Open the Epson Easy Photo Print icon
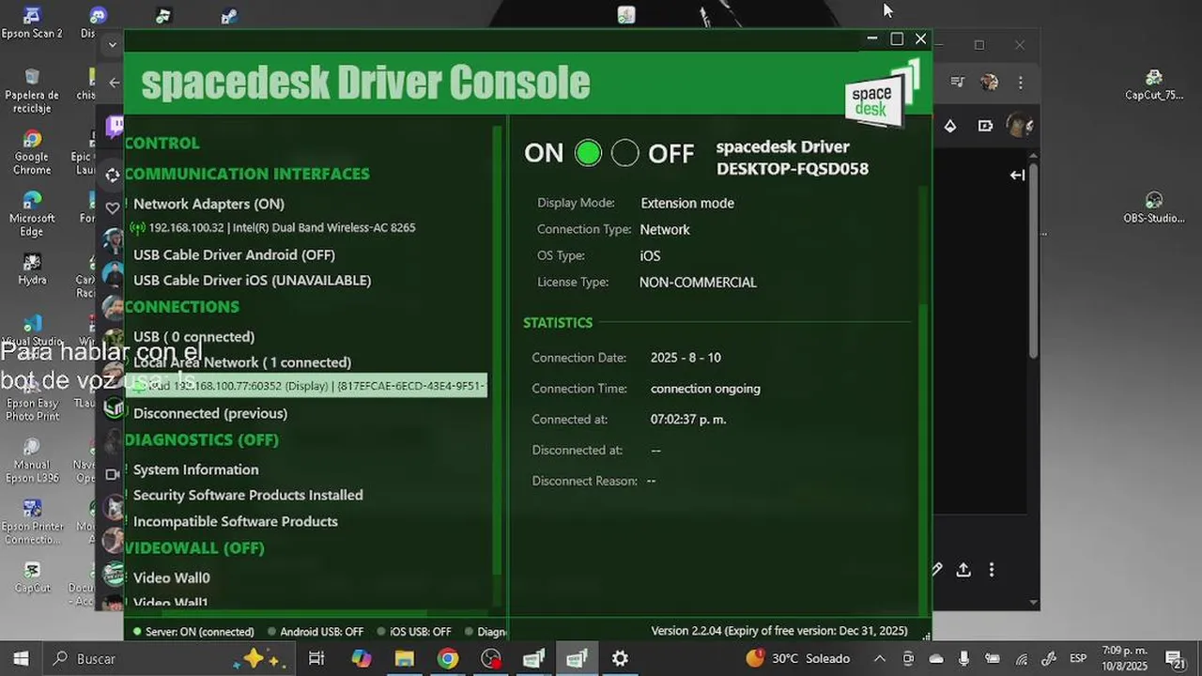The image size is (1202, 676). 32,399
